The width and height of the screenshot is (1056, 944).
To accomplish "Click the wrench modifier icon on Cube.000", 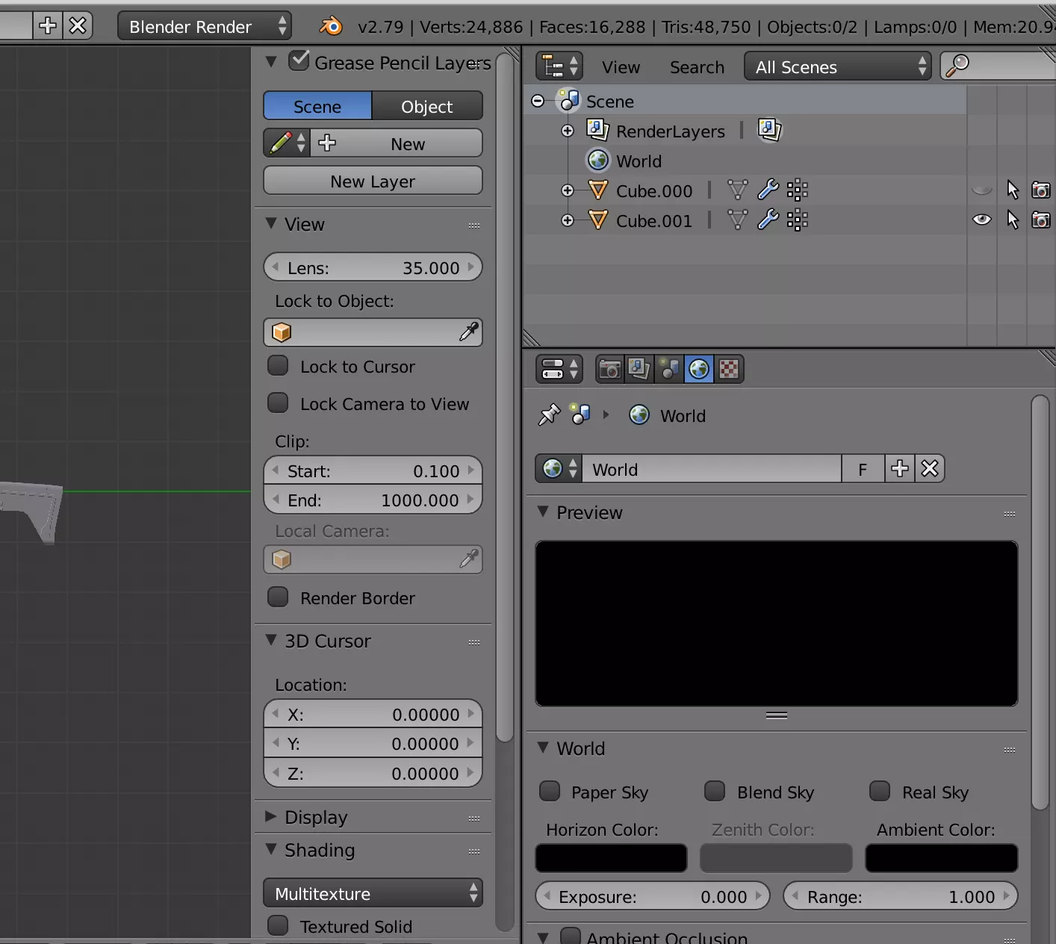I will (x=768, y=190).
